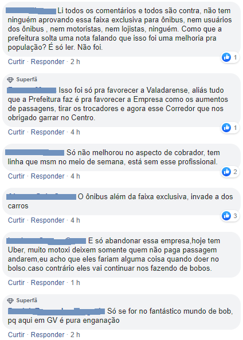Open the three likes on faixa exclusiva comment
This screenshot has width=243, height=340.
(230, 216)
